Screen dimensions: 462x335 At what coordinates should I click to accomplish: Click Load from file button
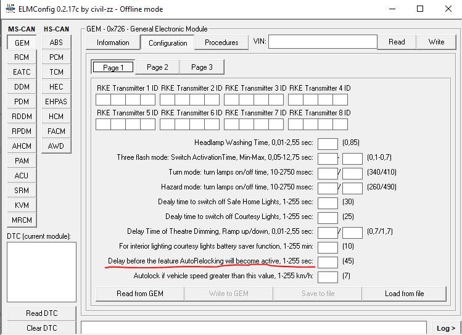click(404, 294)
